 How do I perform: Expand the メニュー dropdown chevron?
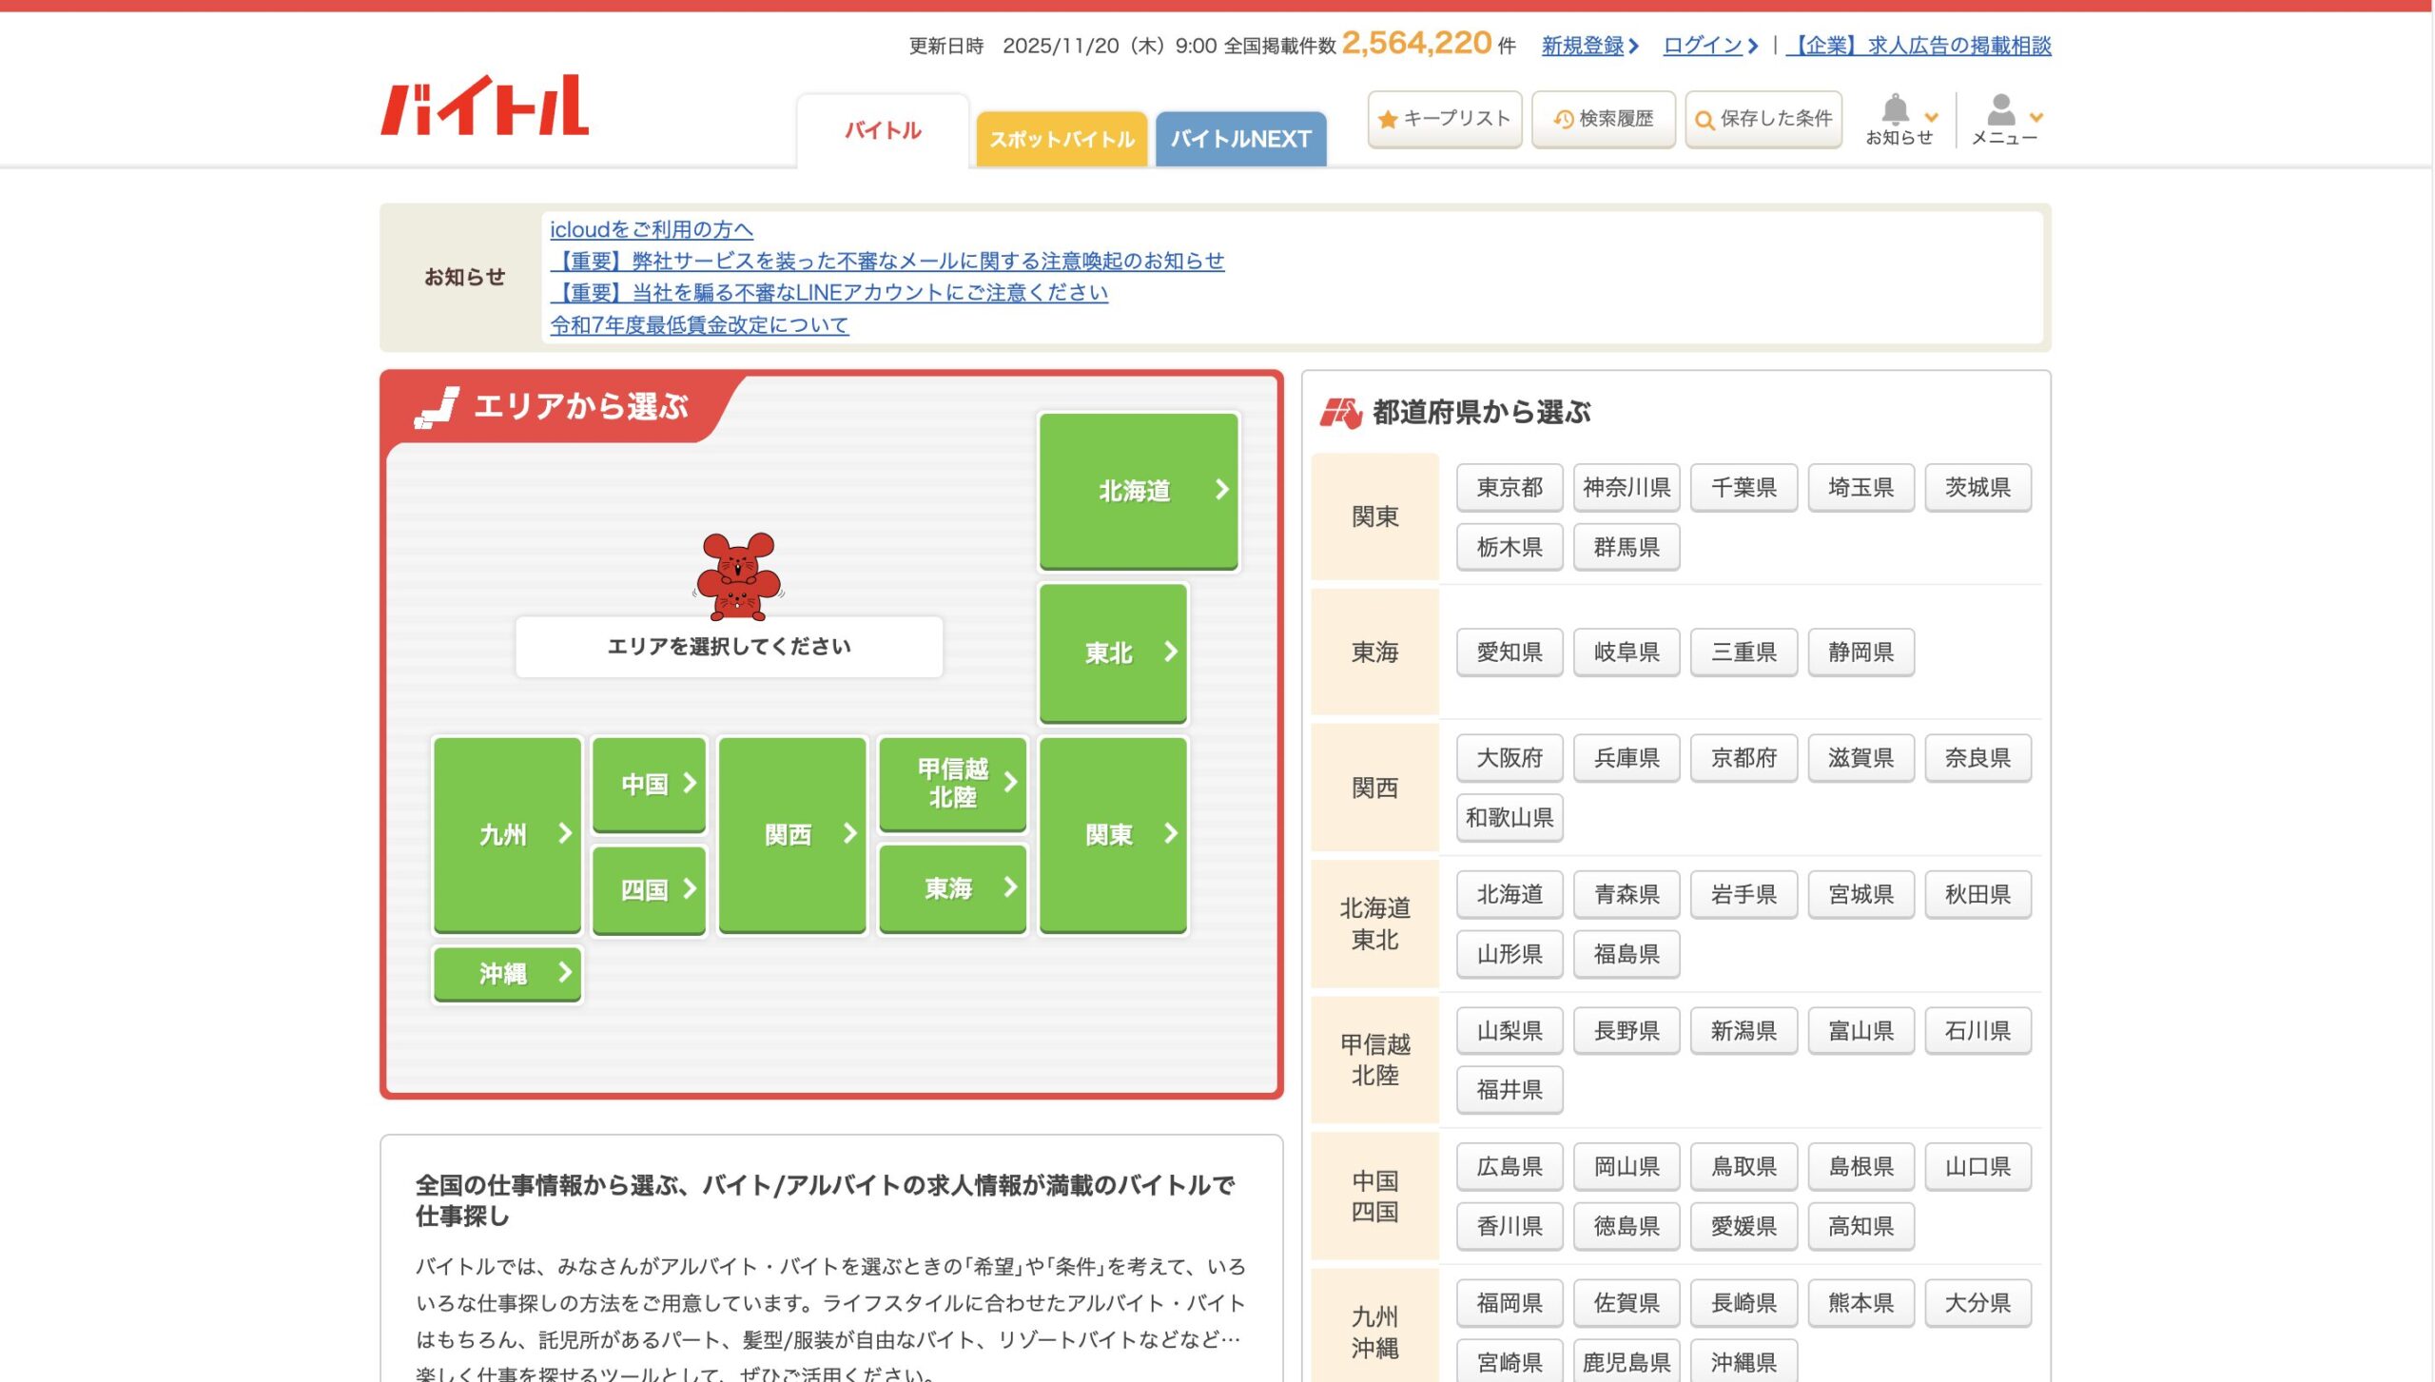(2036, 117)
